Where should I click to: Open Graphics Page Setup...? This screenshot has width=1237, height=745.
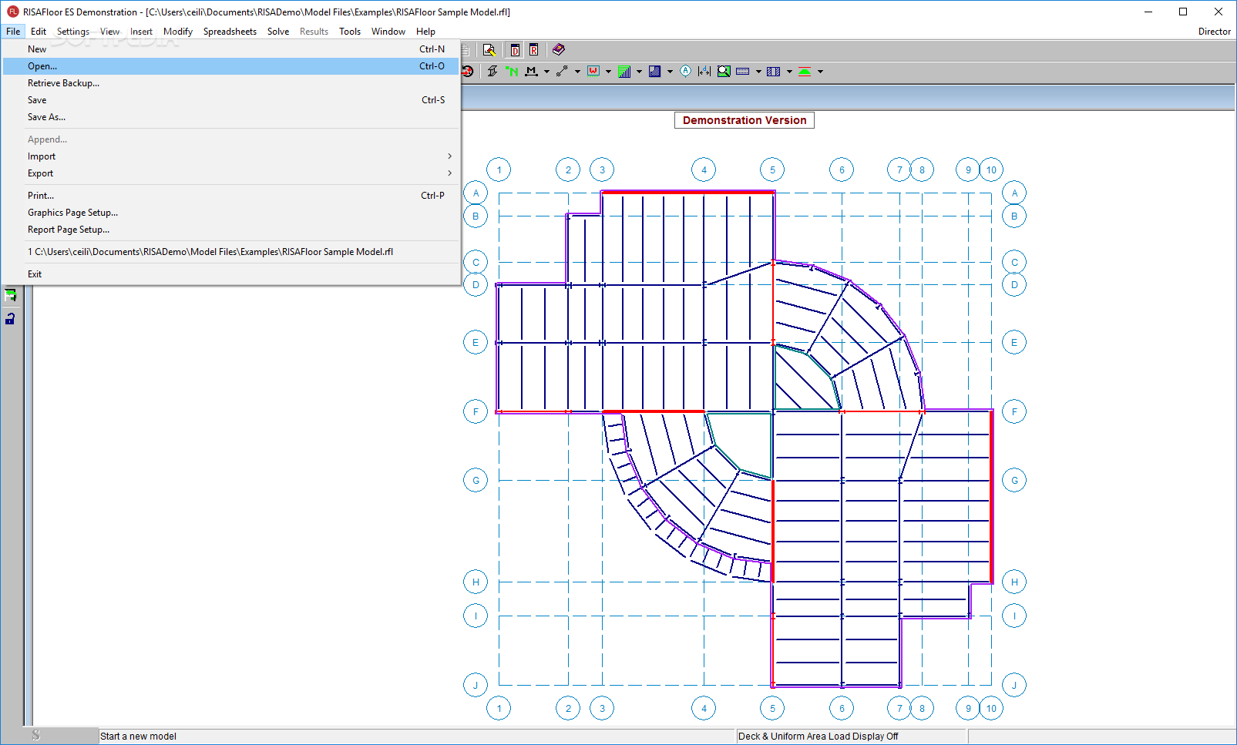coord(231,213)
